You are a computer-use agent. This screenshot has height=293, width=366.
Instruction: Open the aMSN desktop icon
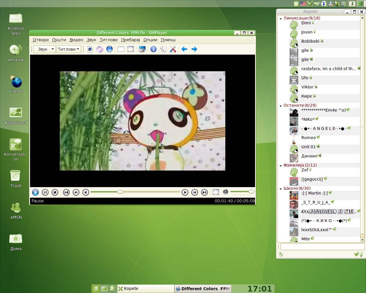[x=16, y=211]
